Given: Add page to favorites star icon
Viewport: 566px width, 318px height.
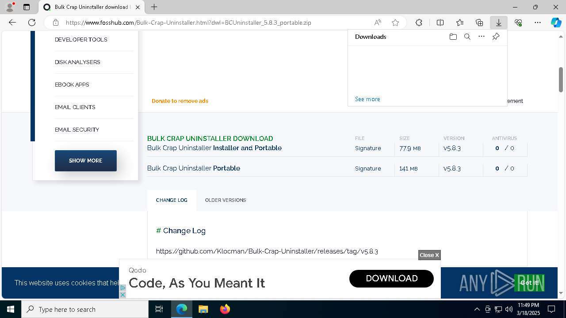Looking at the screenshot, I should point(395,23).
